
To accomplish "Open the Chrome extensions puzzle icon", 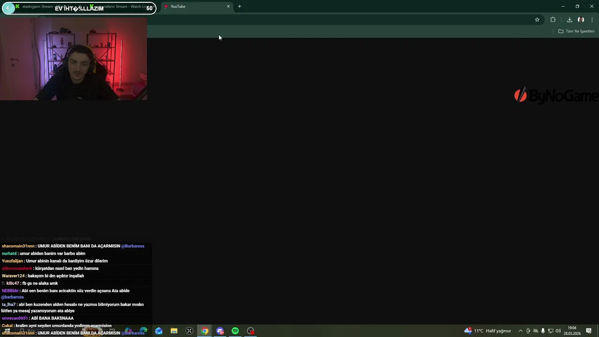I will [553, 20].
